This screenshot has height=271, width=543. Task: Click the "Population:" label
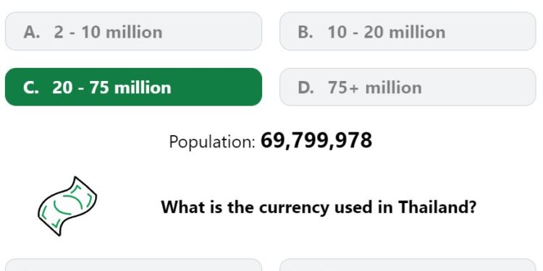point(212,142)
